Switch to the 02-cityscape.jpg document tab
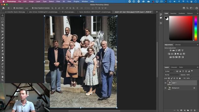 pos(68,12)
